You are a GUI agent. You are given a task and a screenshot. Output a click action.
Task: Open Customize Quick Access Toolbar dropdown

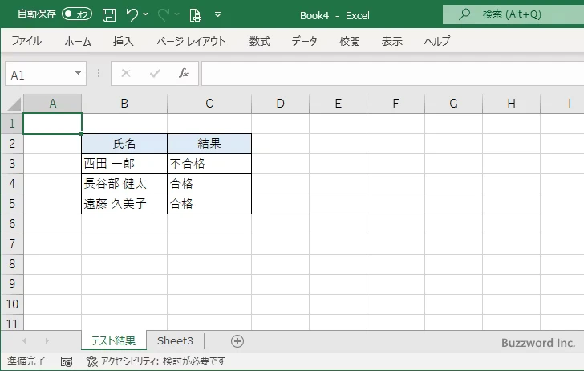(218, 14)
